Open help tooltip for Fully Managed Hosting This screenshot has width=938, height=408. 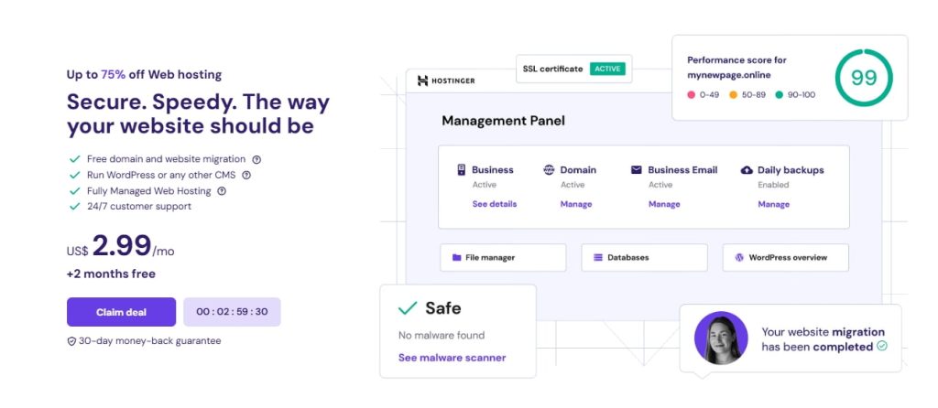click(222, 191)
